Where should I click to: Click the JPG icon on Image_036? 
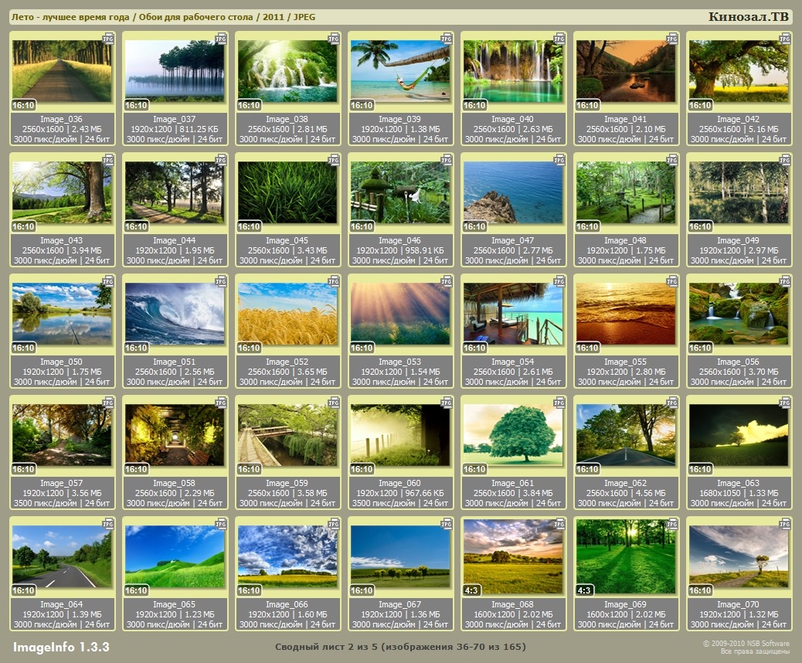point(107,37)
